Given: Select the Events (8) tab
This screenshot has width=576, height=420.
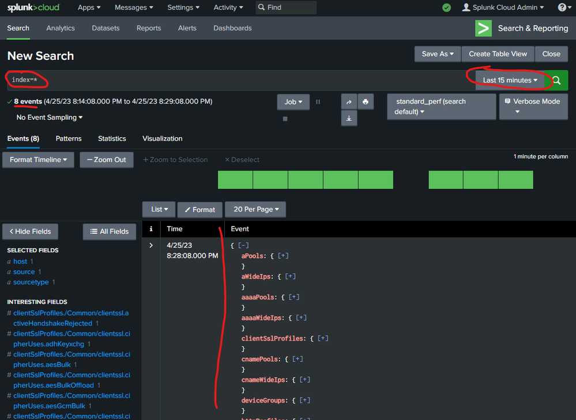Looking at the screenshot, I should coord(23,139).
